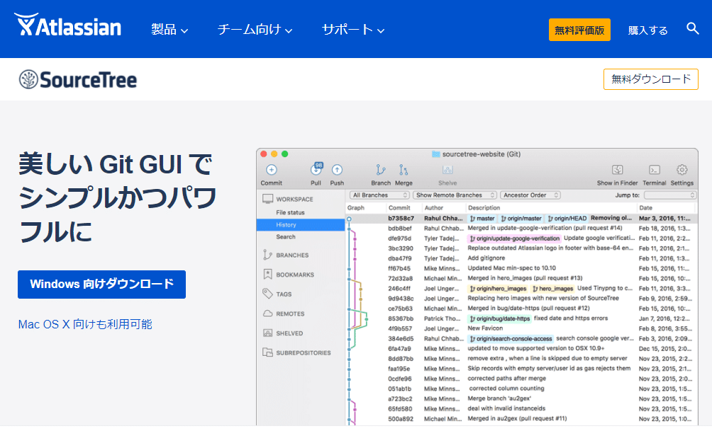Select History in sidebar
Image resolution: width=712 pixels, height=431 pixels.
point(301,225)
